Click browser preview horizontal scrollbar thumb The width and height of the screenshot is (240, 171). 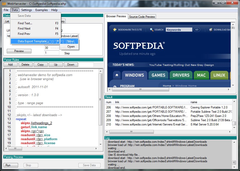140,90
